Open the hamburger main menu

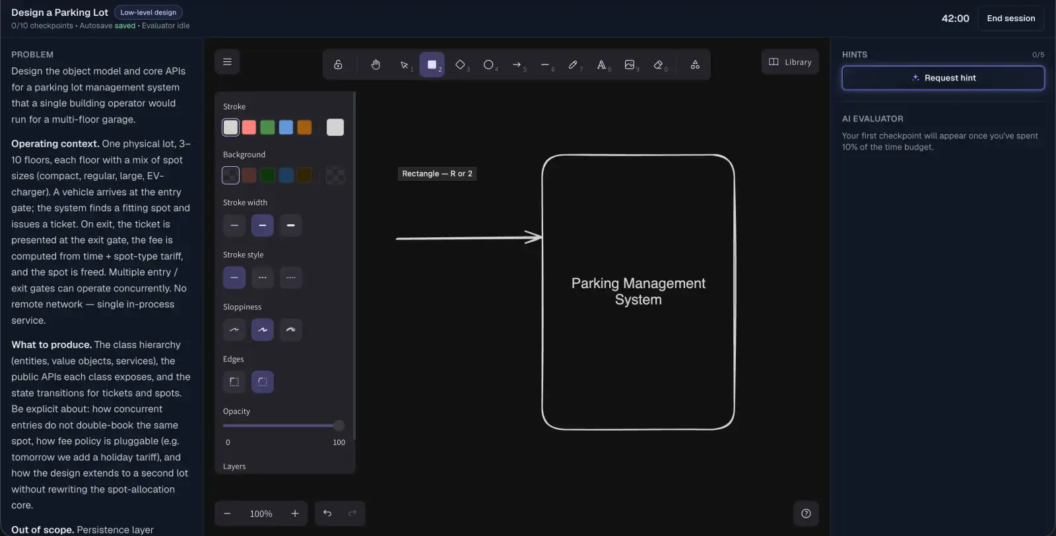[227, 62]
